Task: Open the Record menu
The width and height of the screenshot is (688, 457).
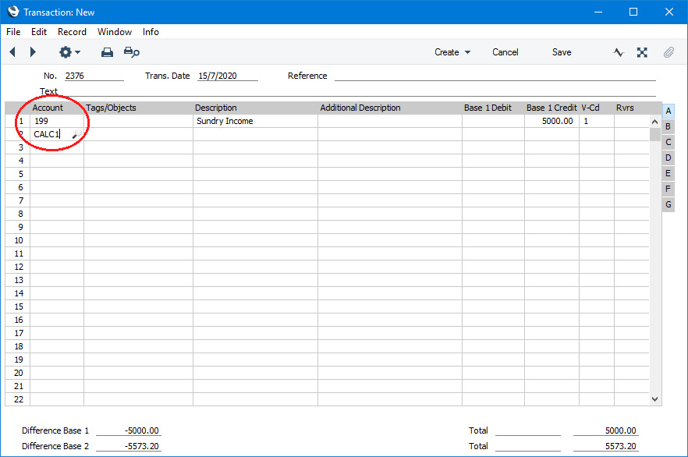Action: tap(72, 32)
